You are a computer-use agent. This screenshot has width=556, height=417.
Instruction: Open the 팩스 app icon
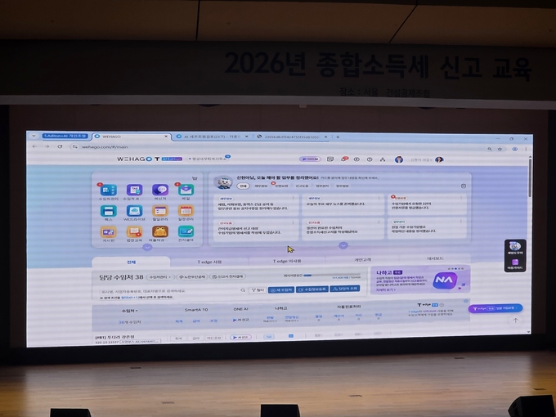coord(108,212)
